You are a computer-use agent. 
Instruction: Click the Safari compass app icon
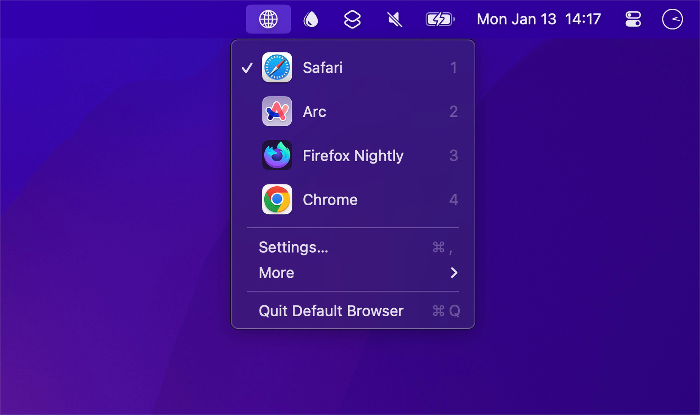pos(277,67)
